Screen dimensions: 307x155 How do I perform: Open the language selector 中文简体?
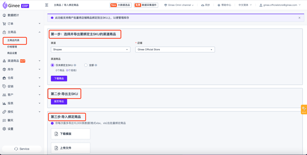(245, 5)
